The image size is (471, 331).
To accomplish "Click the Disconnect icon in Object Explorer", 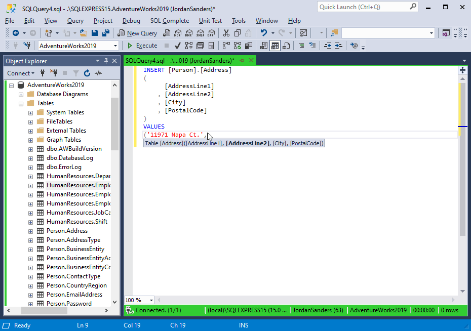I will pos(54,73).
